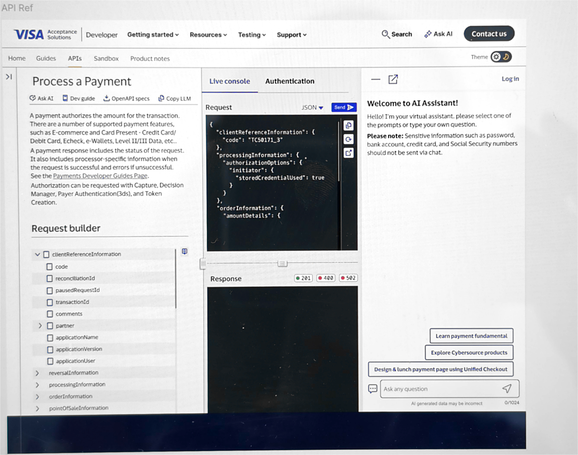
Task: Click the Send request button
Action: (x=344, y=107)
